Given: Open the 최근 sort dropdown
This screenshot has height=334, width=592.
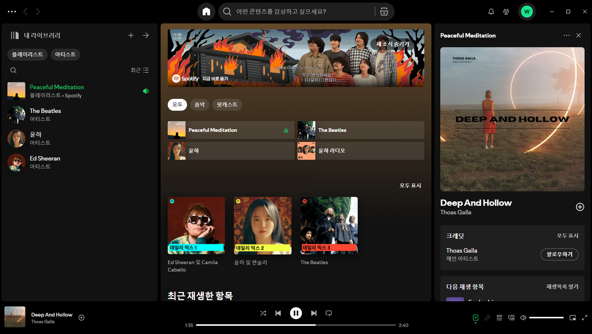Looking at the screenshot, I should coord(139,70).
